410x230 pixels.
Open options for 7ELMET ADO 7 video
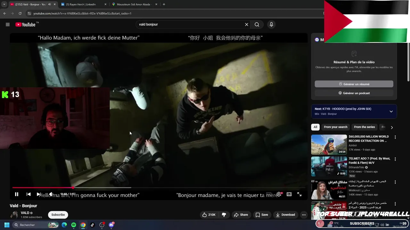[395, 159]
